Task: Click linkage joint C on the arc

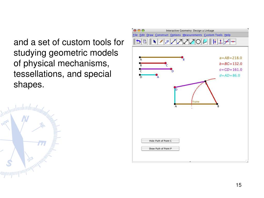Action: click(x=205, y=81)
